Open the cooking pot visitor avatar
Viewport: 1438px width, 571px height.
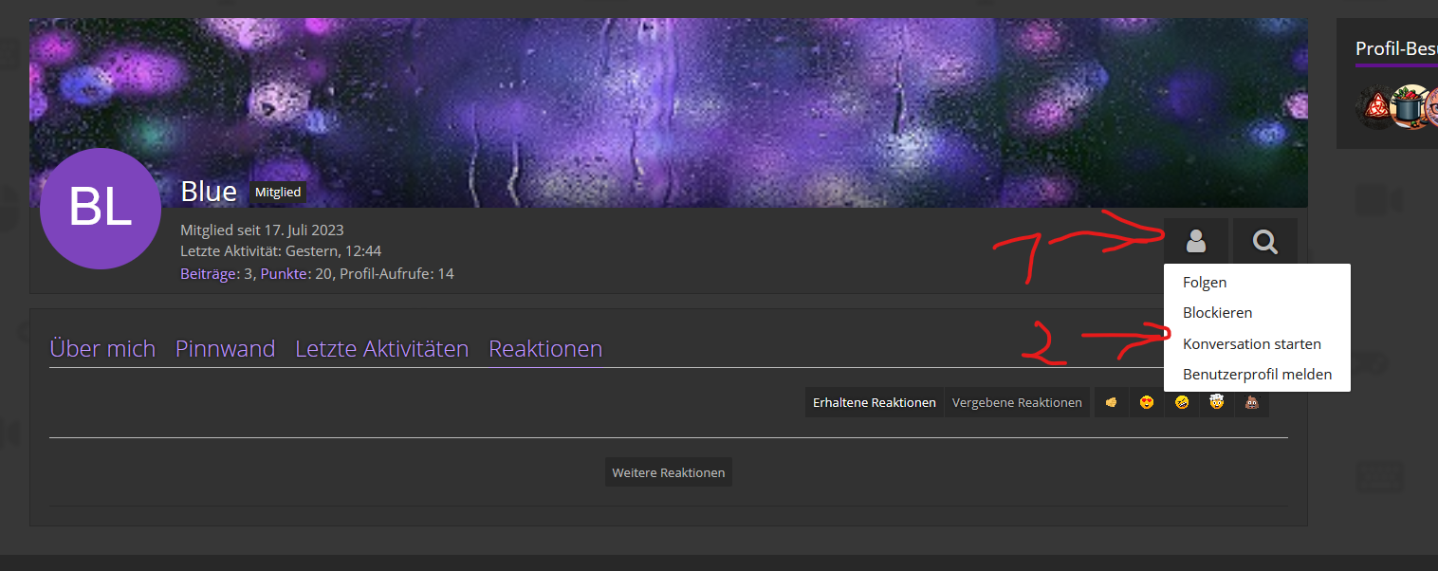pos(1410,107)
